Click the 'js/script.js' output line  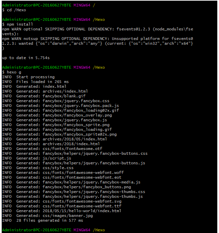pyautogui.click(x=57, y=158)
